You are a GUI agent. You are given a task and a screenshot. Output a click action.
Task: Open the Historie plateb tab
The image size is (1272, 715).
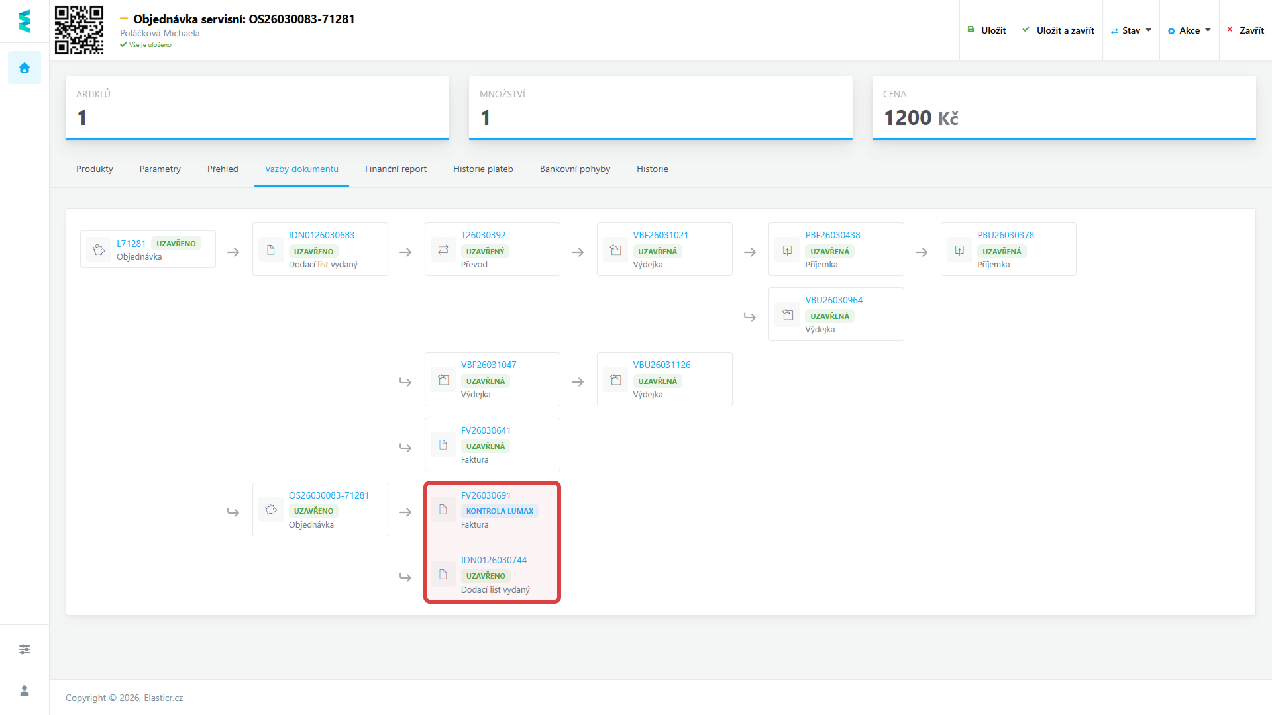coord(483,169)
